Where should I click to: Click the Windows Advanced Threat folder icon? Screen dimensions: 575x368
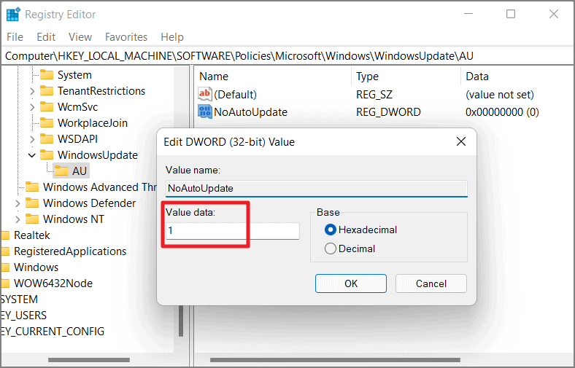point(32,187)
